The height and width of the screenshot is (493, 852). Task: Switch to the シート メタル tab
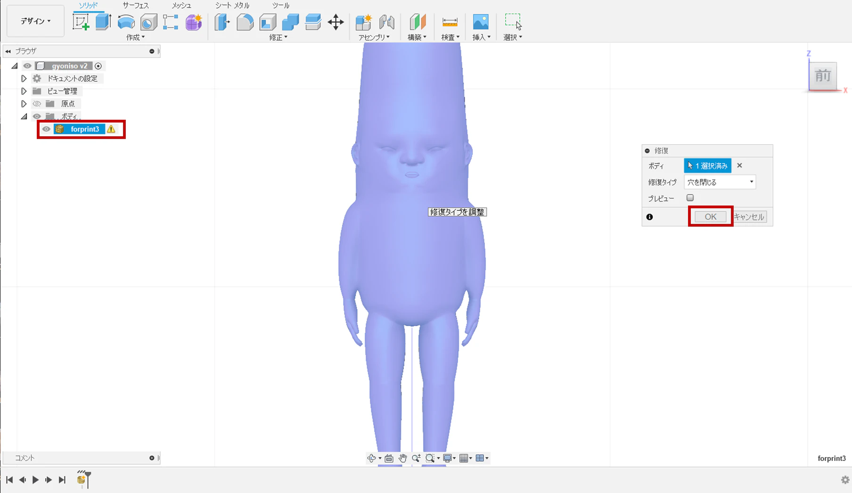click(232, 6)
